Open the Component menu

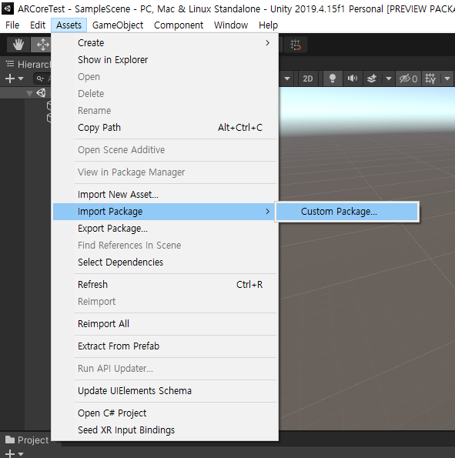179,25
